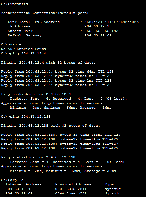Click the Subnet Mask value 255.255.255.192

(x=101, y=31)
